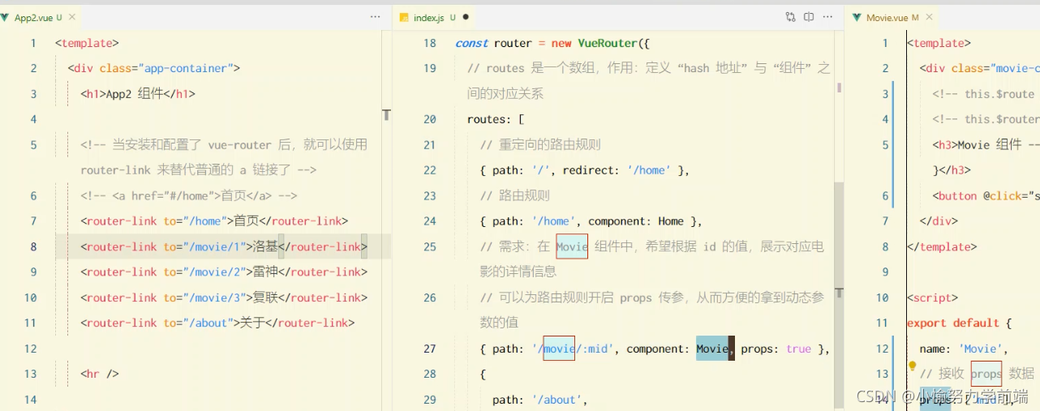Screen dimensions: 1040x411
Task: Click the '<script>' line in Movie.vue
Action: tap(932, 298)
